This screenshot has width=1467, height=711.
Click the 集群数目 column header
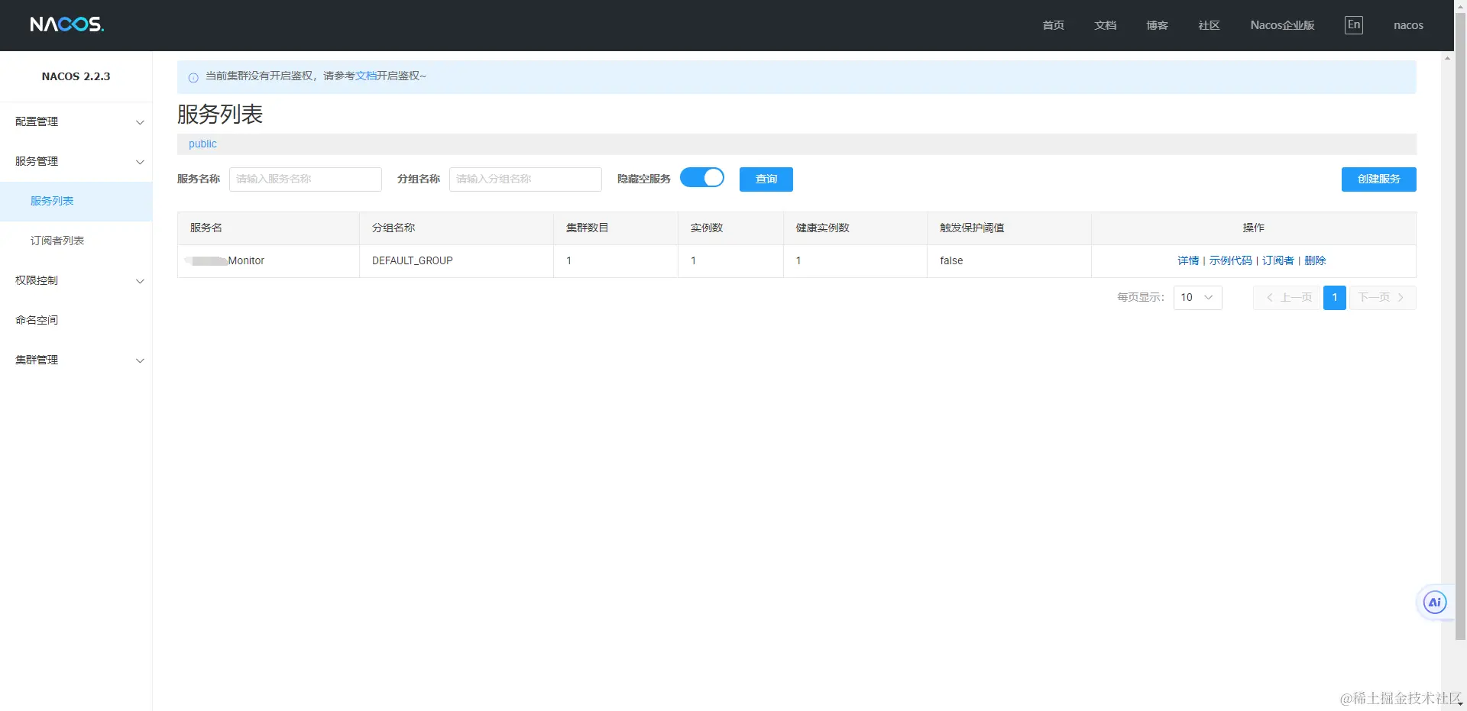[615, 228]
